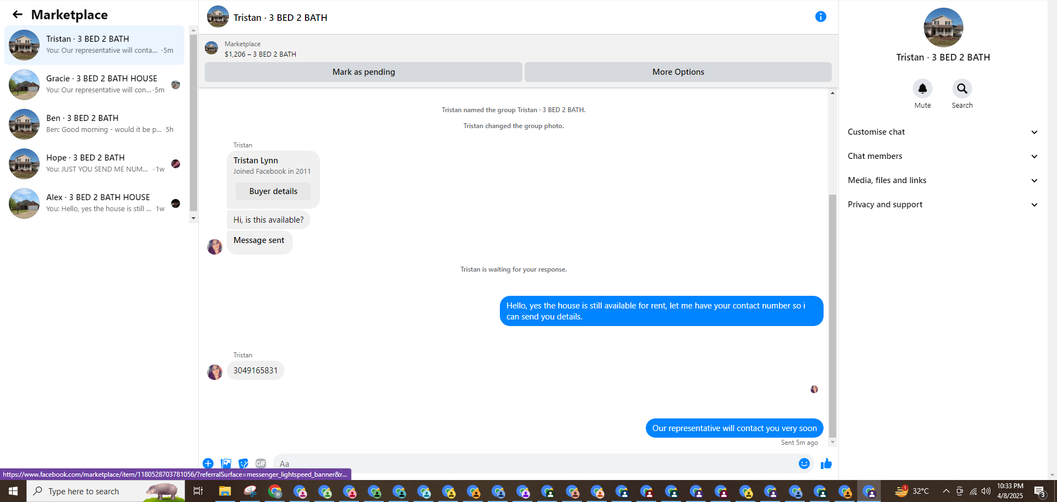Image resolution: width=1057 pixels, height=502 pixels.
Task: Click the Mark as pending button
Action: tap(363, 72)
